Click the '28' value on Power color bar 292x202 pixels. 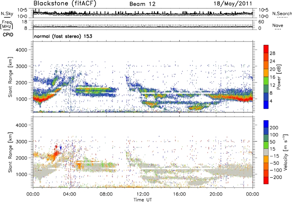pyautogui.click(x=272, y=53)
